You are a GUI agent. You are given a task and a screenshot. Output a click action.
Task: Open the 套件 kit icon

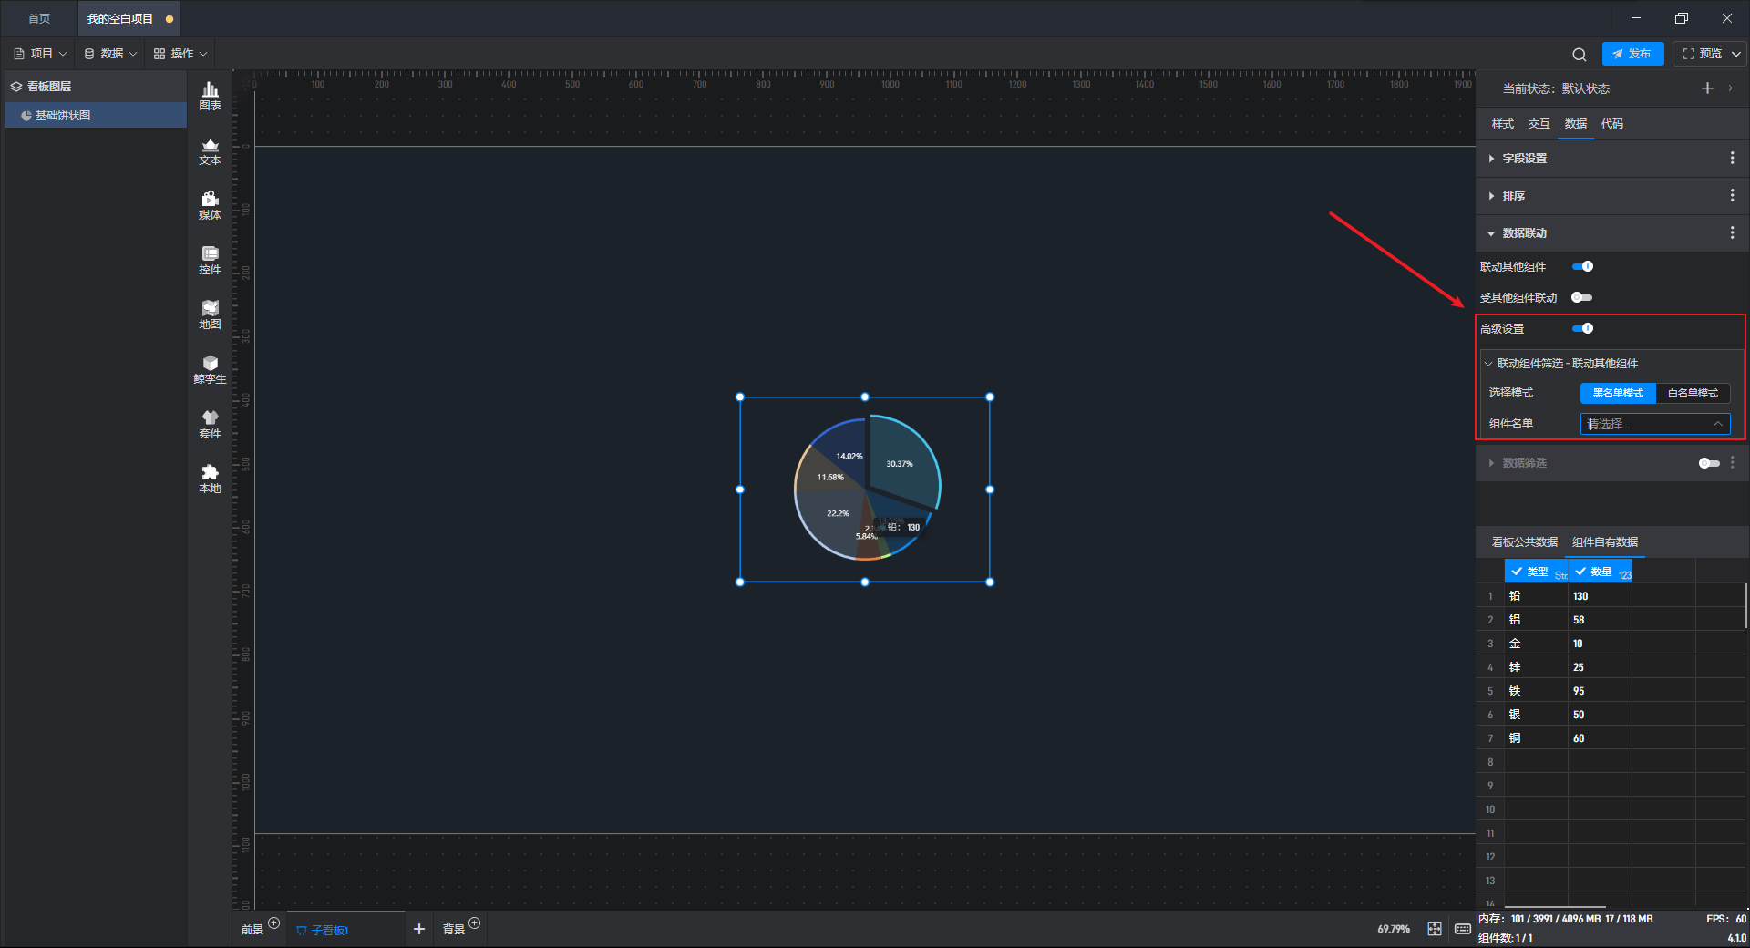coord(210,424)
